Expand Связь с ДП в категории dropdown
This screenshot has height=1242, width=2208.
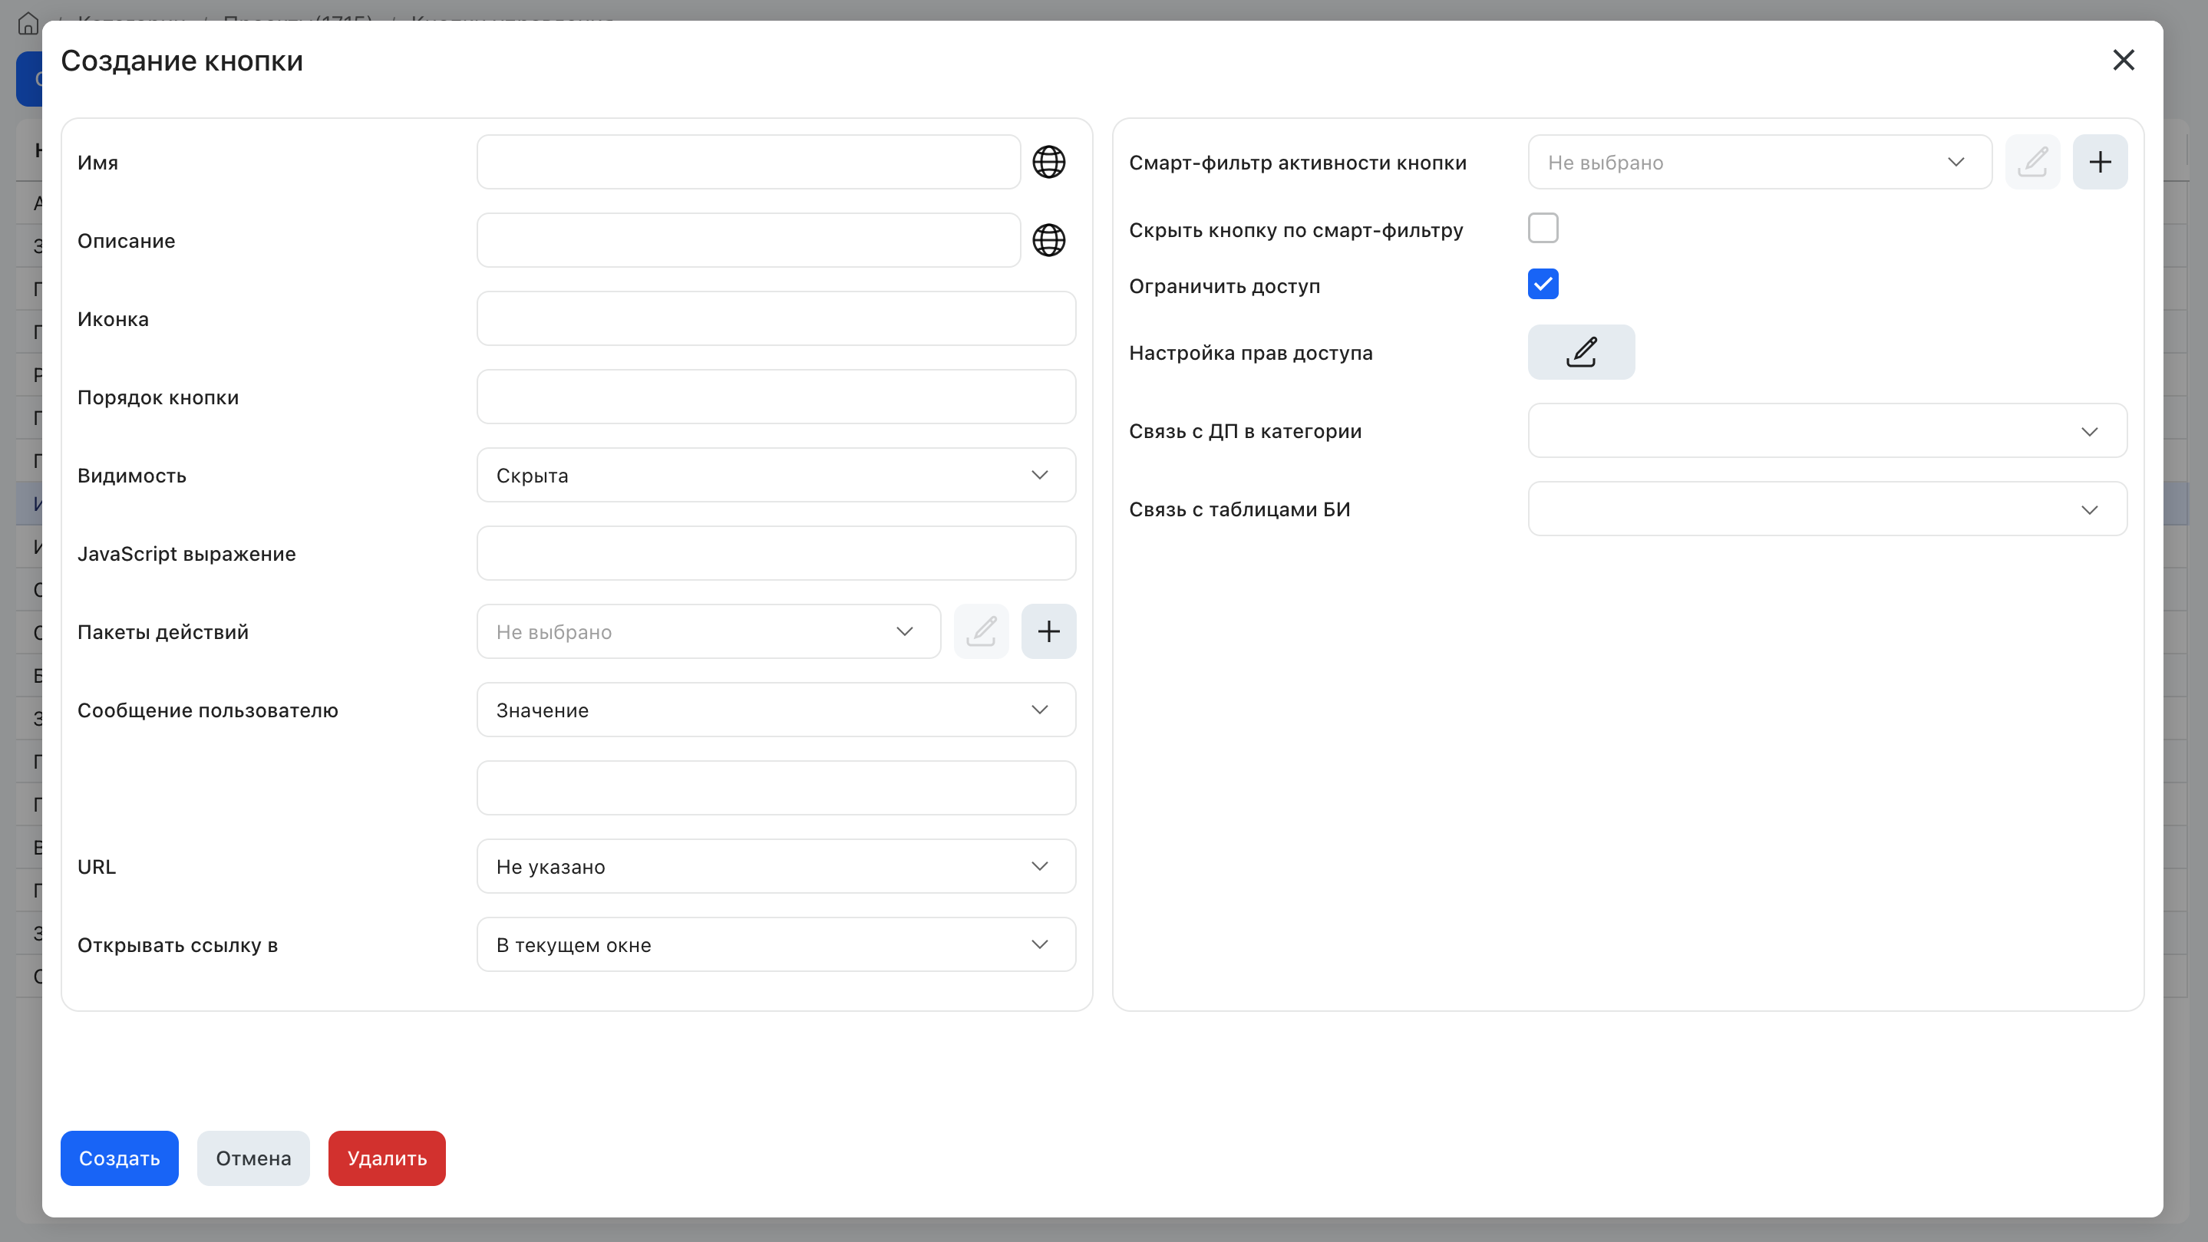point(1827,431)
